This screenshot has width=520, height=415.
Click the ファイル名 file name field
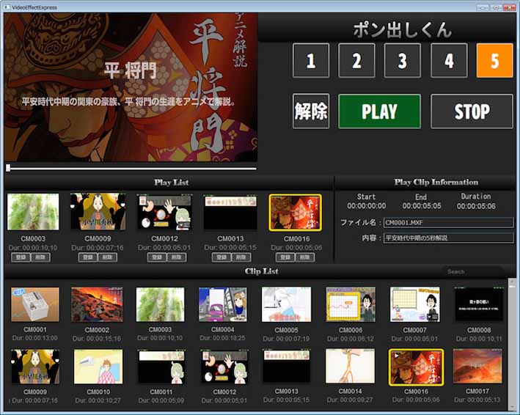(448, 223)
